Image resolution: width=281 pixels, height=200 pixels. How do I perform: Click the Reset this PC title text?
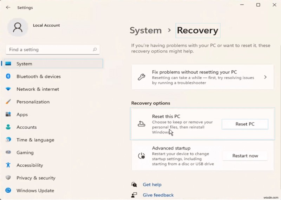pos(166,116)
